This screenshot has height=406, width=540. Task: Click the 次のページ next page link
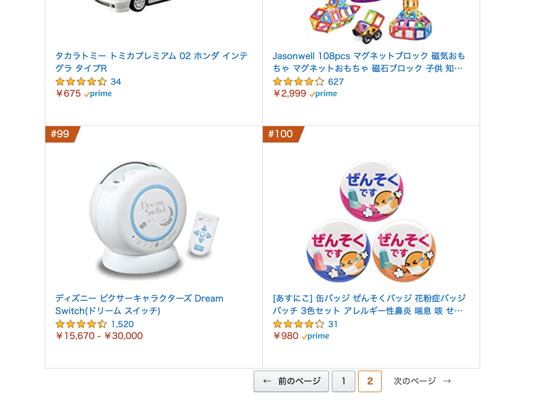[x=422, y=381]
